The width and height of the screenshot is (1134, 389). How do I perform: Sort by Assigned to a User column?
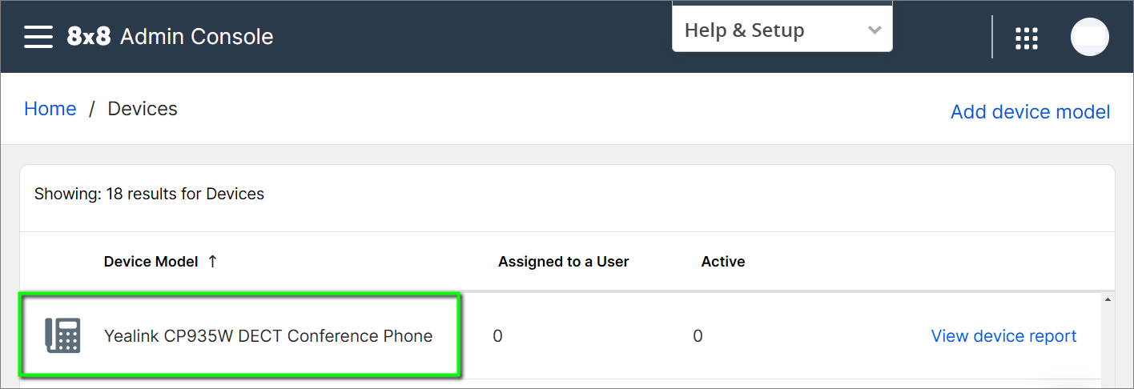[563, 262]
